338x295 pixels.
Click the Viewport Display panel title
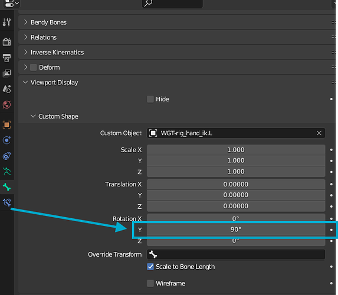click(54, 83)
